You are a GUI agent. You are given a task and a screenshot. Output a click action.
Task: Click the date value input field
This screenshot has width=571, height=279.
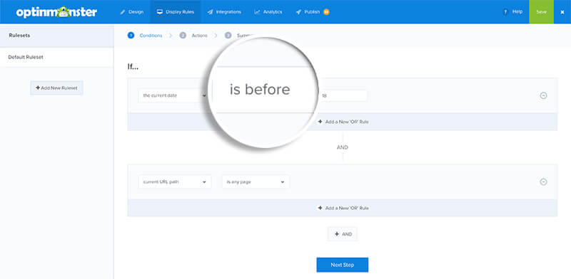pos(343,95)
